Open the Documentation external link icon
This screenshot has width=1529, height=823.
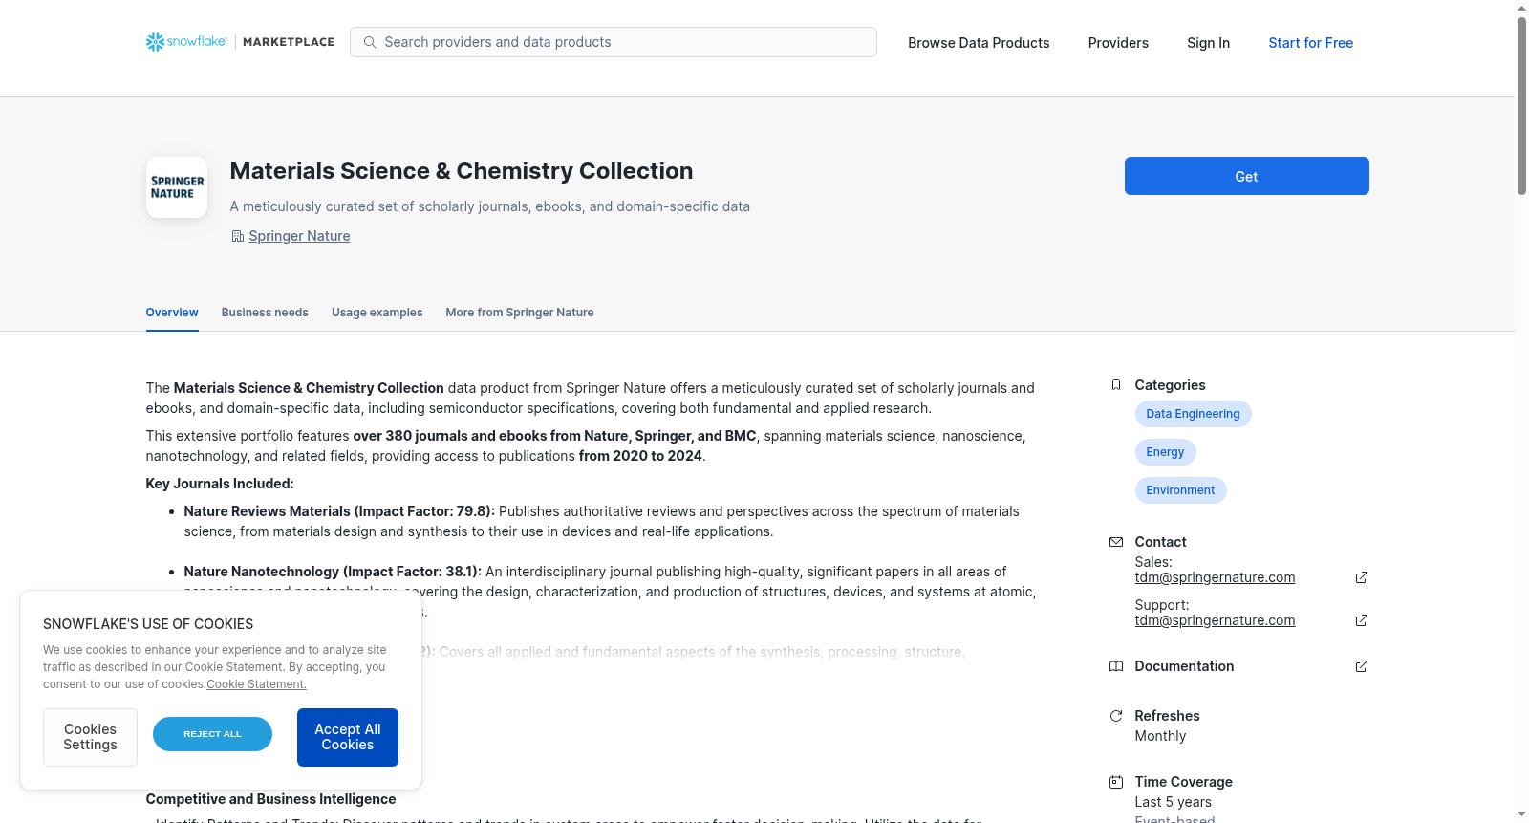tap(1362, 666)
